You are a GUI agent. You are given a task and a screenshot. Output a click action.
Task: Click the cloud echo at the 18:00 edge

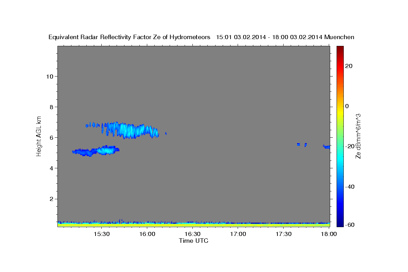coord(326,147)
